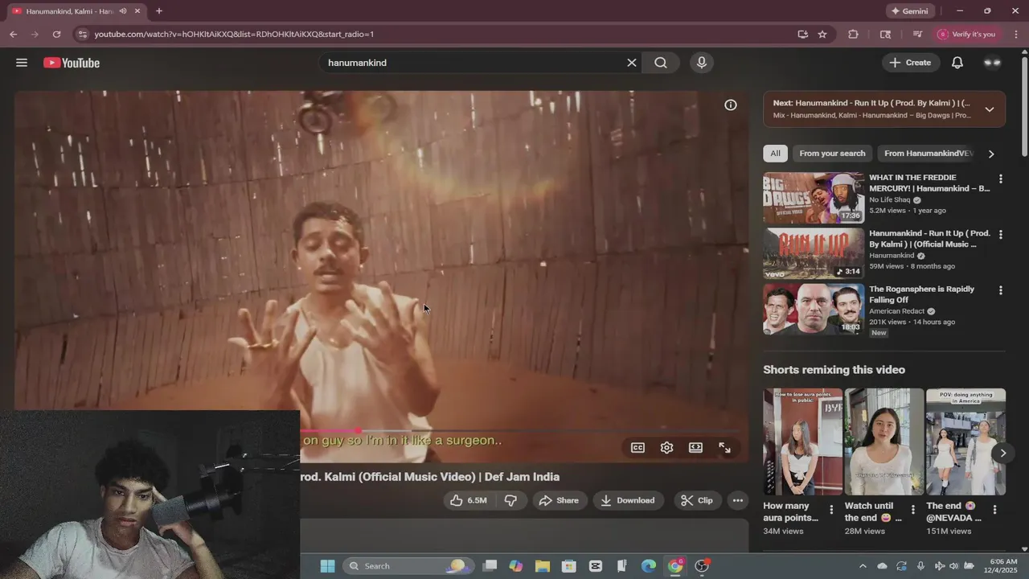Select From HanumankindVEVO chip
Image resolution: width=1029 pixels, height=579 pixels.
pyautogui.click(x=927, y=154)
